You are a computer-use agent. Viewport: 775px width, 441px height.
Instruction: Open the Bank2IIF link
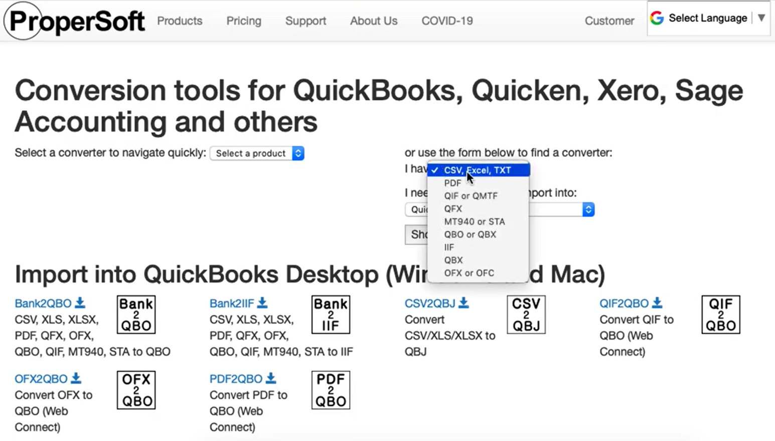[232, 303]
